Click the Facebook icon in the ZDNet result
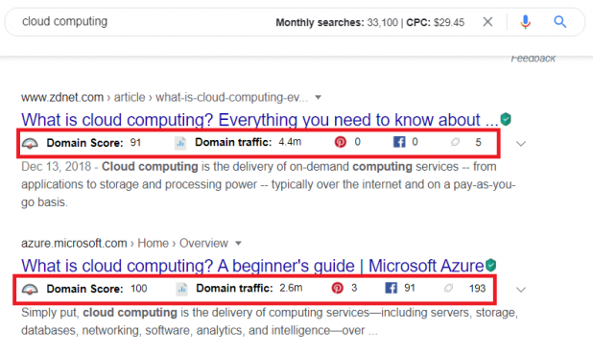This screenshot has width=593, height=353. click(399, 142)
